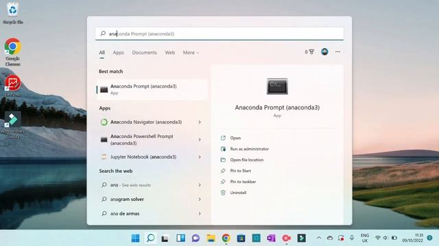Open the ENG UK language switcher
This screenshot has height=246, width=439.
pos(364,238)
